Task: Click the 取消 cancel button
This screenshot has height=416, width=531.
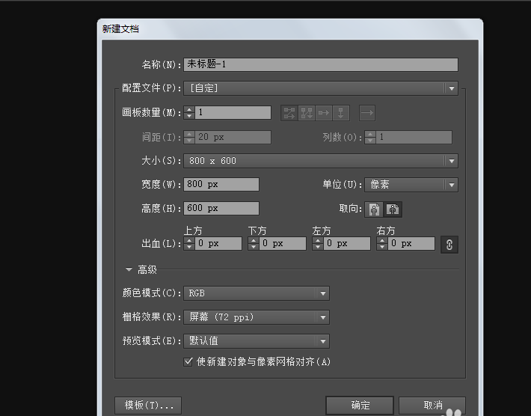Action: coord(432,405)
